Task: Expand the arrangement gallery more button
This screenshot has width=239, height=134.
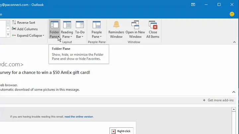Action: (x=8, y=35)
